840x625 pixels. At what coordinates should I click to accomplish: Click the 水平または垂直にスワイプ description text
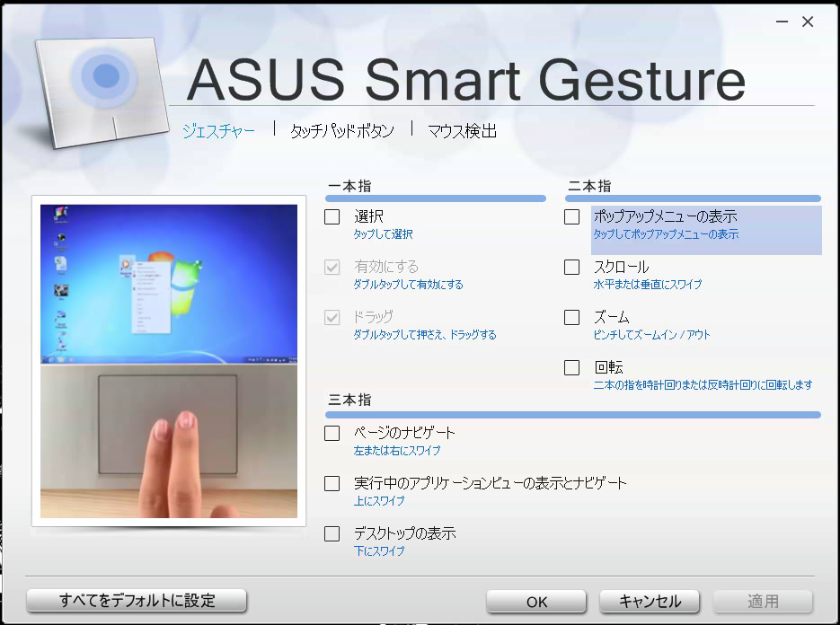tap(647, 285)
